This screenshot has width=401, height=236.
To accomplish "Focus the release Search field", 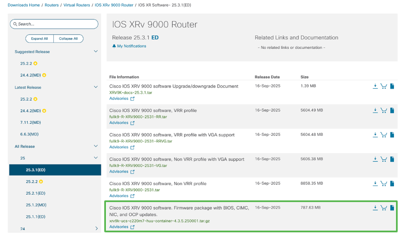I will coord(54,24).
